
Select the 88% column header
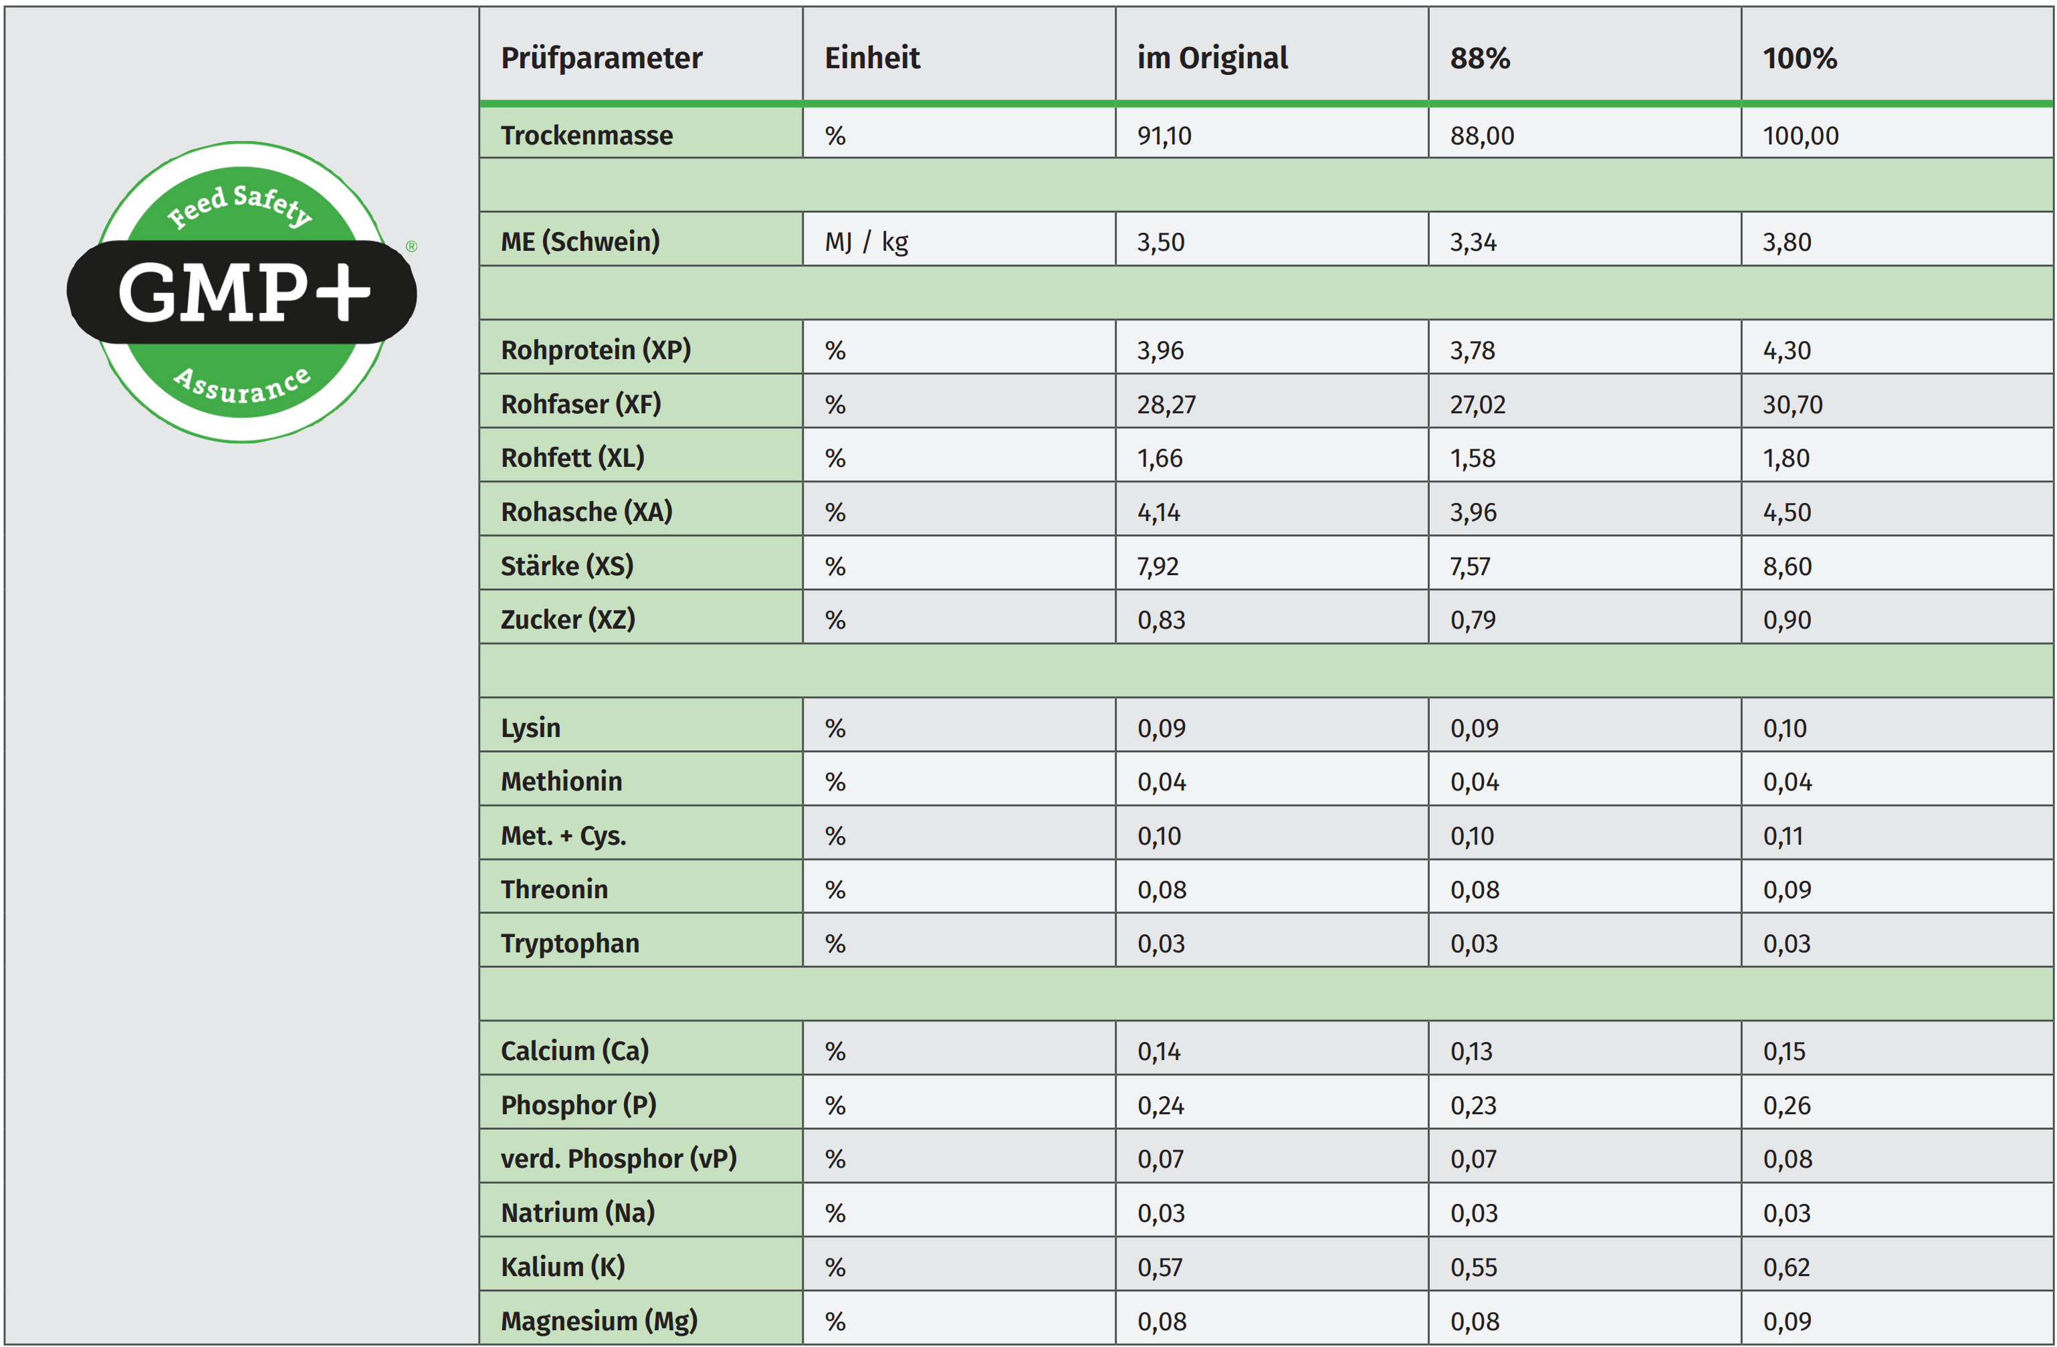coord(1480,58)
